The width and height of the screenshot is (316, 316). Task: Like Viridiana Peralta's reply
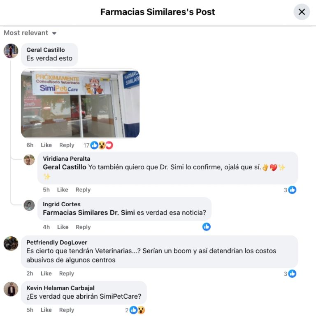pos(63,189)
